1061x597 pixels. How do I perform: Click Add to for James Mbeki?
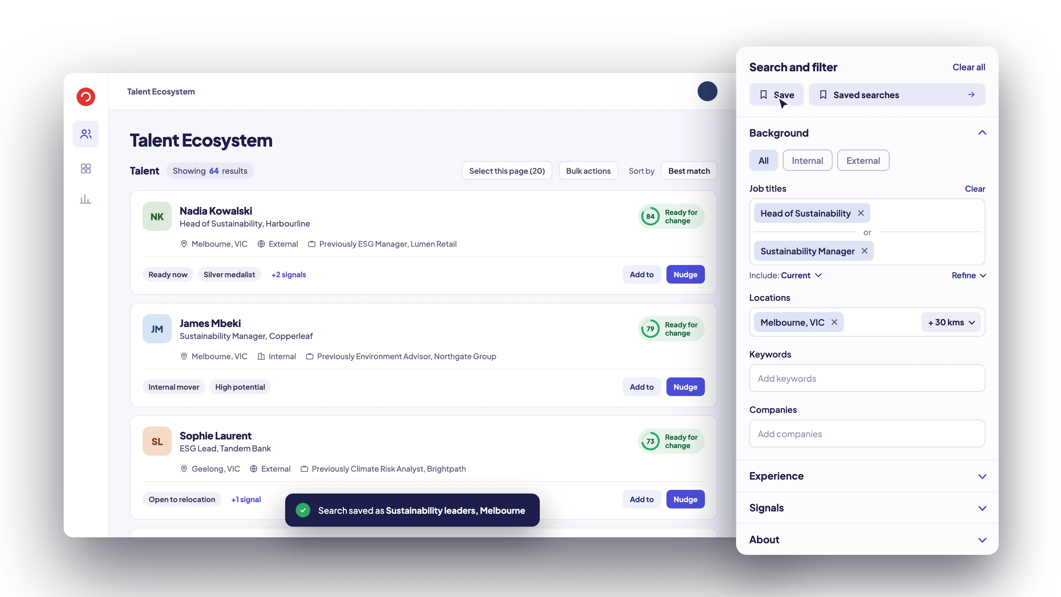(x=641, y=387)
